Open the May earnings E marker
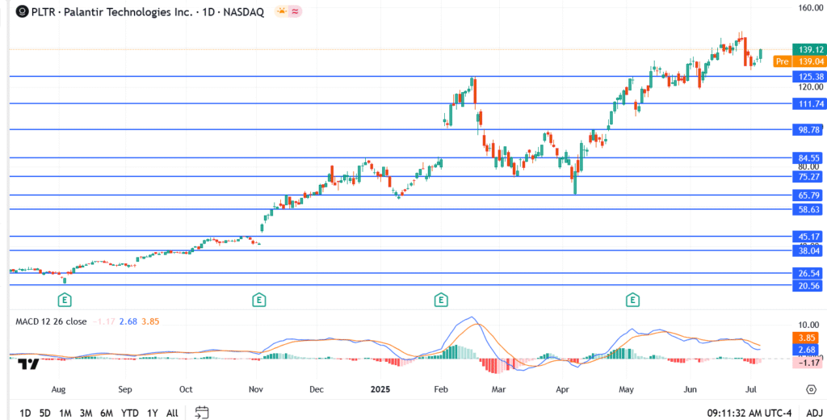The width and height of the screenshot is (827, 420). [x=632, y=300]
